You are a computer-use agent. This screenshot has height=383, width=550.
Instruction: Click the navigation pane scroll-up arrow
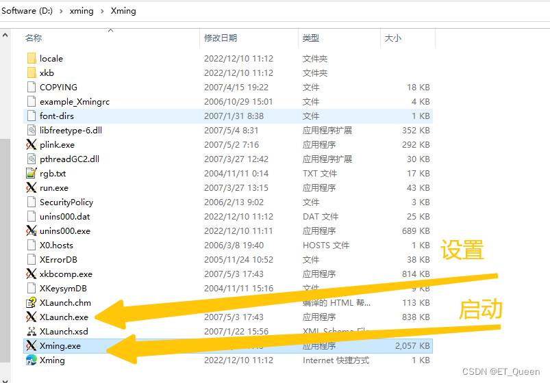[x=5, y=35]
